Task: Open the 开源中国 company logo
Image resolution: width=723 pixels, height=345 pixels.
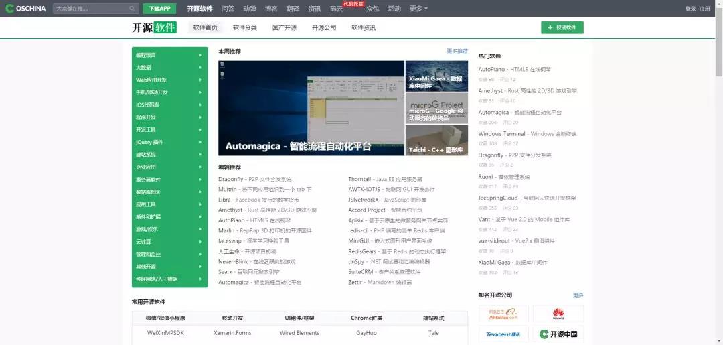Action: [558, 334]
